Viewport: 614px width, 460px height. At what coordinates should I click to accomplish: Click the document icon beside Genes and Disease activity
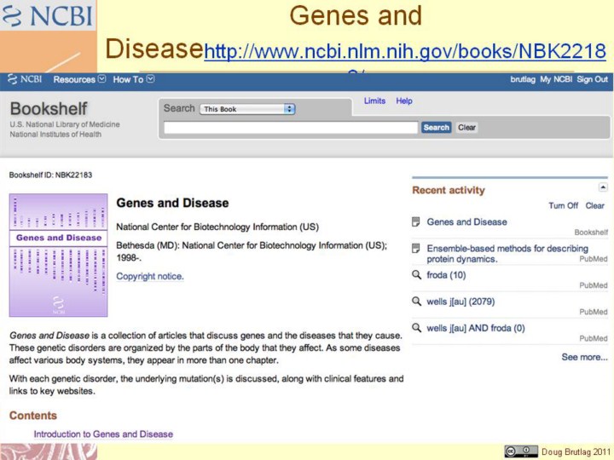416,221
